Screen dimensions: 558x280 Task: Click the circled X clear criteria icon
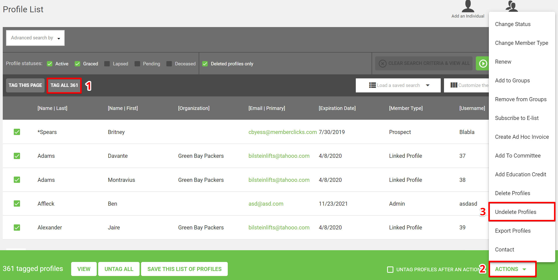coord(383,63)
